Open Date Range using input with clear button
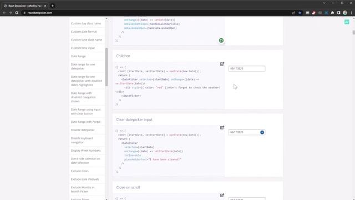The width and height of the screenshot is (355, 200). click(85, 111)
